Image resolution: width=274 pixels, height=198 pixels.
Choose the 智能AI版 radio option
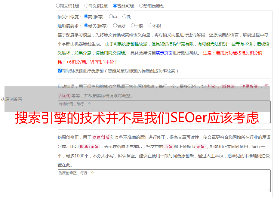(x=115, y=6)
